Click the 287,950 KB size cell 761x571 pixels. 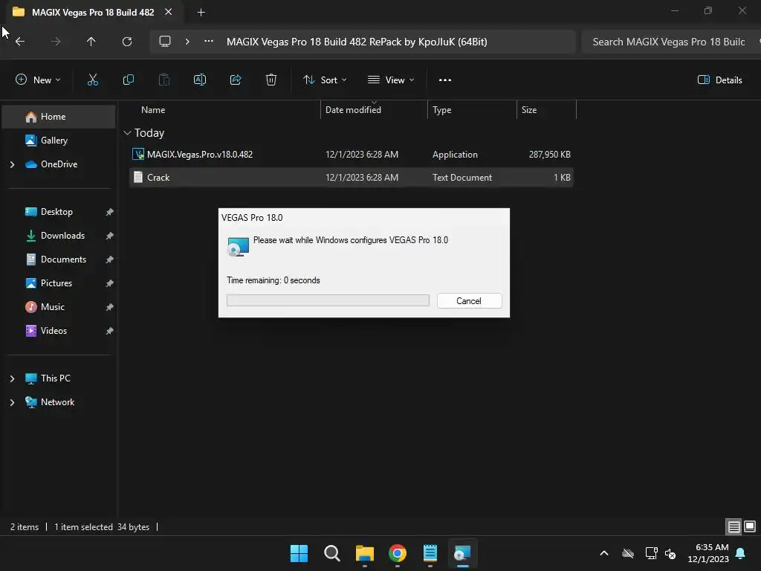[549, 155]
